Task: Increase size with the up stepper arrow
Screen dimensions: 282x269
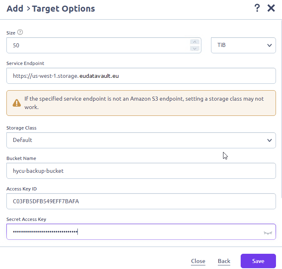Action: (195, 42)
